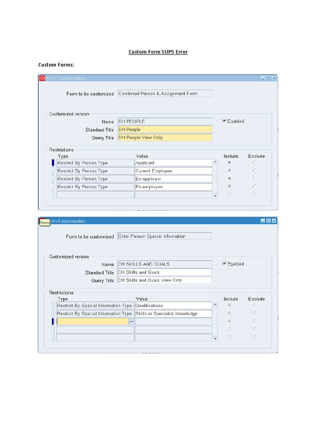Close the second Form Customization window

click(x=274, y=221)
